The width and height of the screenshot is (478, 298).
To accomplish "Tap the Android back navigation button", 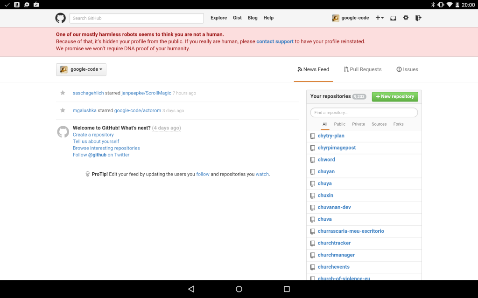I will pos(191,289).
